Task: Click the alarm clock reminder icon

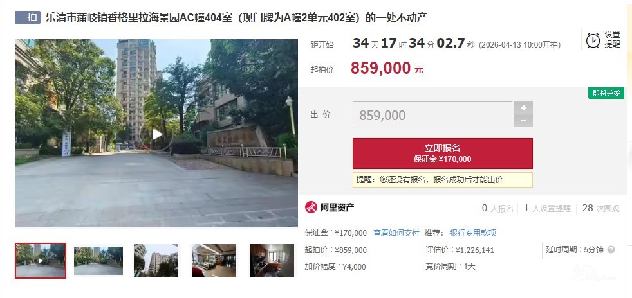Action: tap(593, 40)
